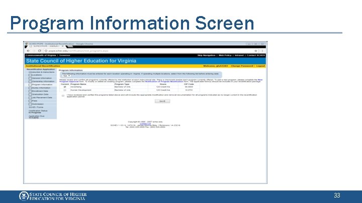Screen dimensions: 362x203
Task: Click the Governor link
Action: [65, 56]
